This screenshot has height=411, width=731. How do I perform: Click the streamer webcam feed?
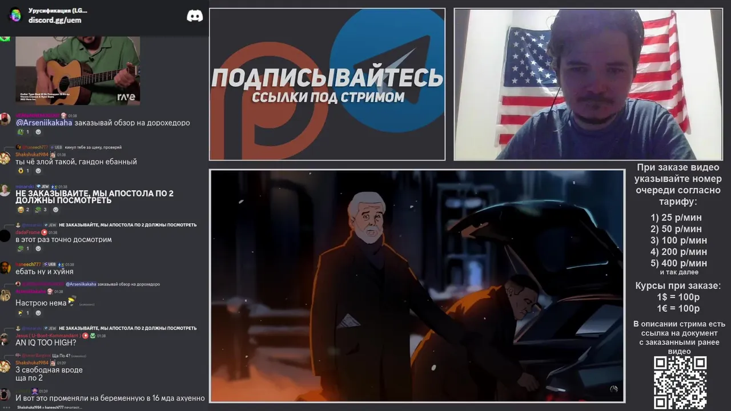click(588, 84)
